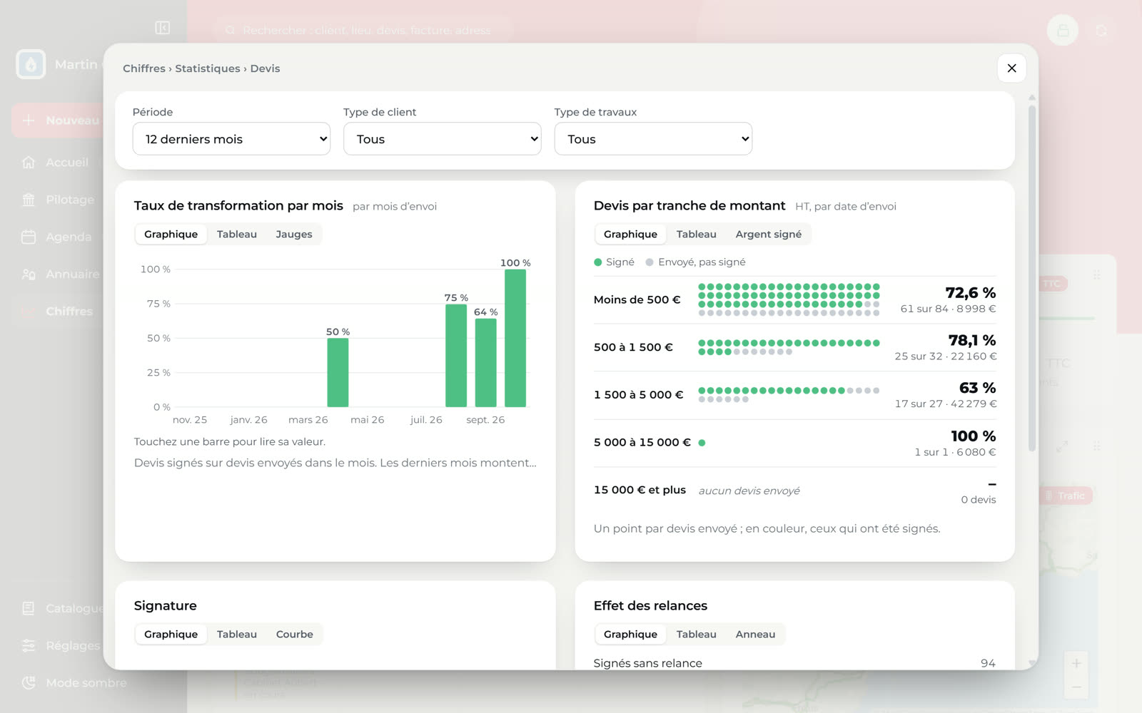Click Chiffres in the breadcrumb
The height and width of the screenshot is (713, 1142).
coord(144,68)
